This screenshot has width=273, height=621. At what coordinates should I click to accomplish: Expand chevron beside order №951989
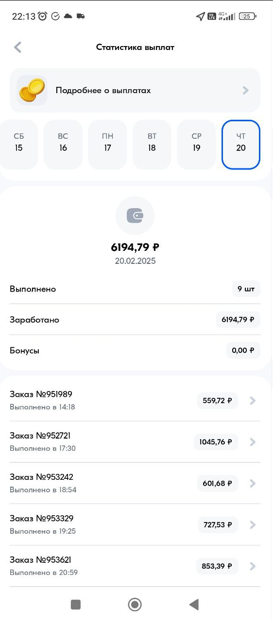[252, 401]
